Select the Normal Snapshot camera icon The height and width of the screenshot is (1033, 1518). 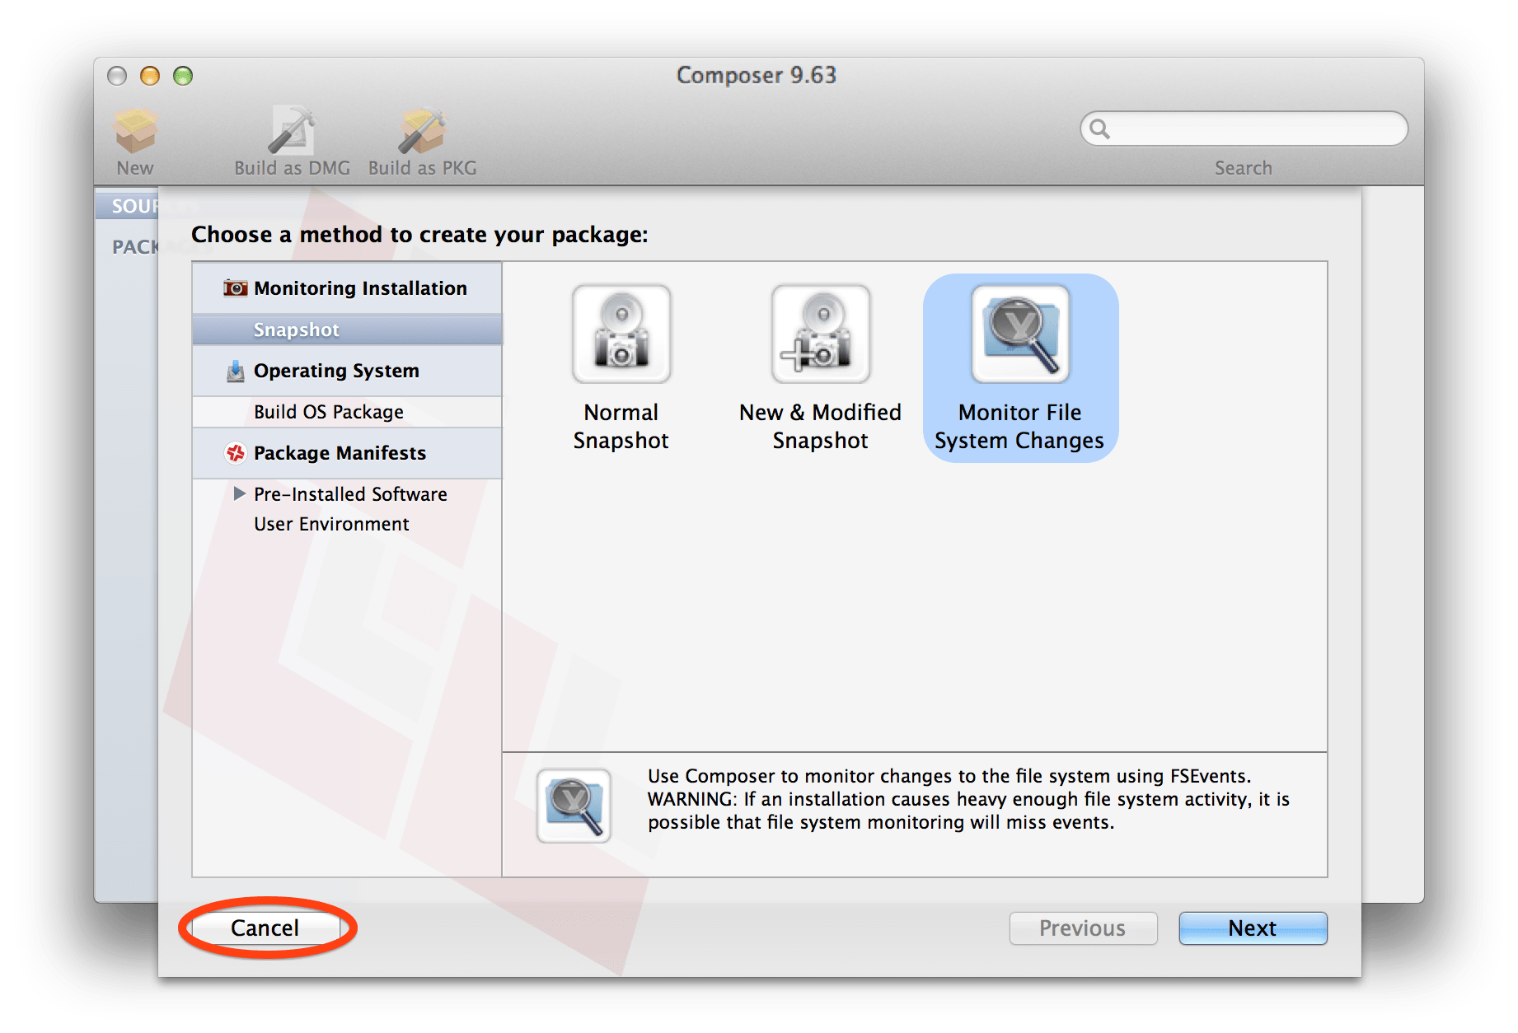coord(621,334)
